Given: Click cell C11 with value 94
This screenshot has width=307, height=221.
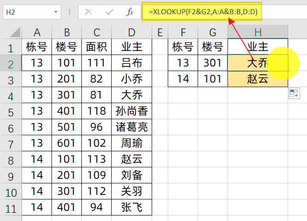Looking at the screenshot, I should (97, 207).
